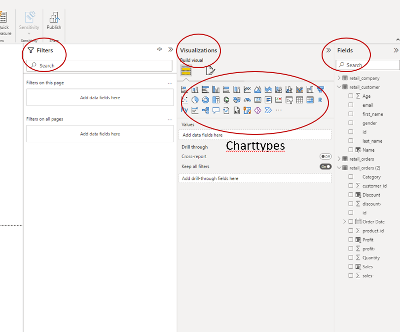Insert the Python (Py) visual
The height and width of the screenshot is (332, 400).
(184, 110)
